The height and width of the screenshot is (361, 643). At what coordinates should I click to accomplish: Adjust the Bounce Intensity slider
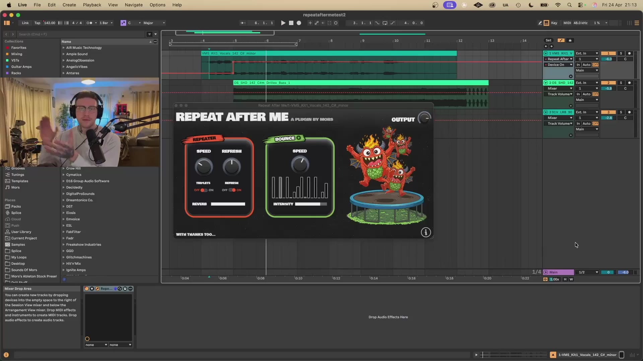[x=311, y=204]
